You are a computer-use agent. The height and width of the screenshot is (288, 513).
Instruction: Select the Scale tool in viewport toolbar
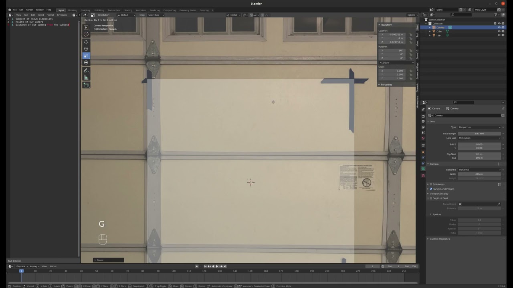[86, 56]
